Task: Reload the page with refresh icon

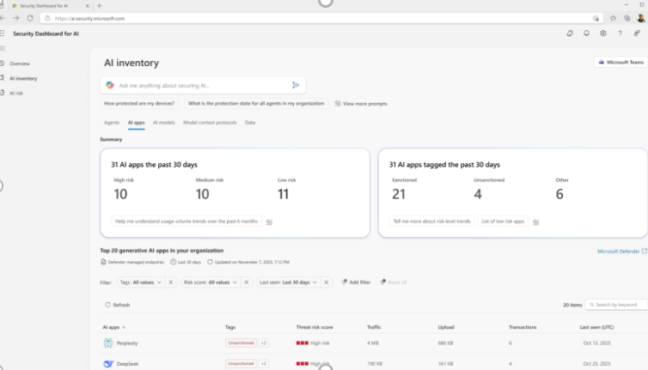Action: point(30,18)
